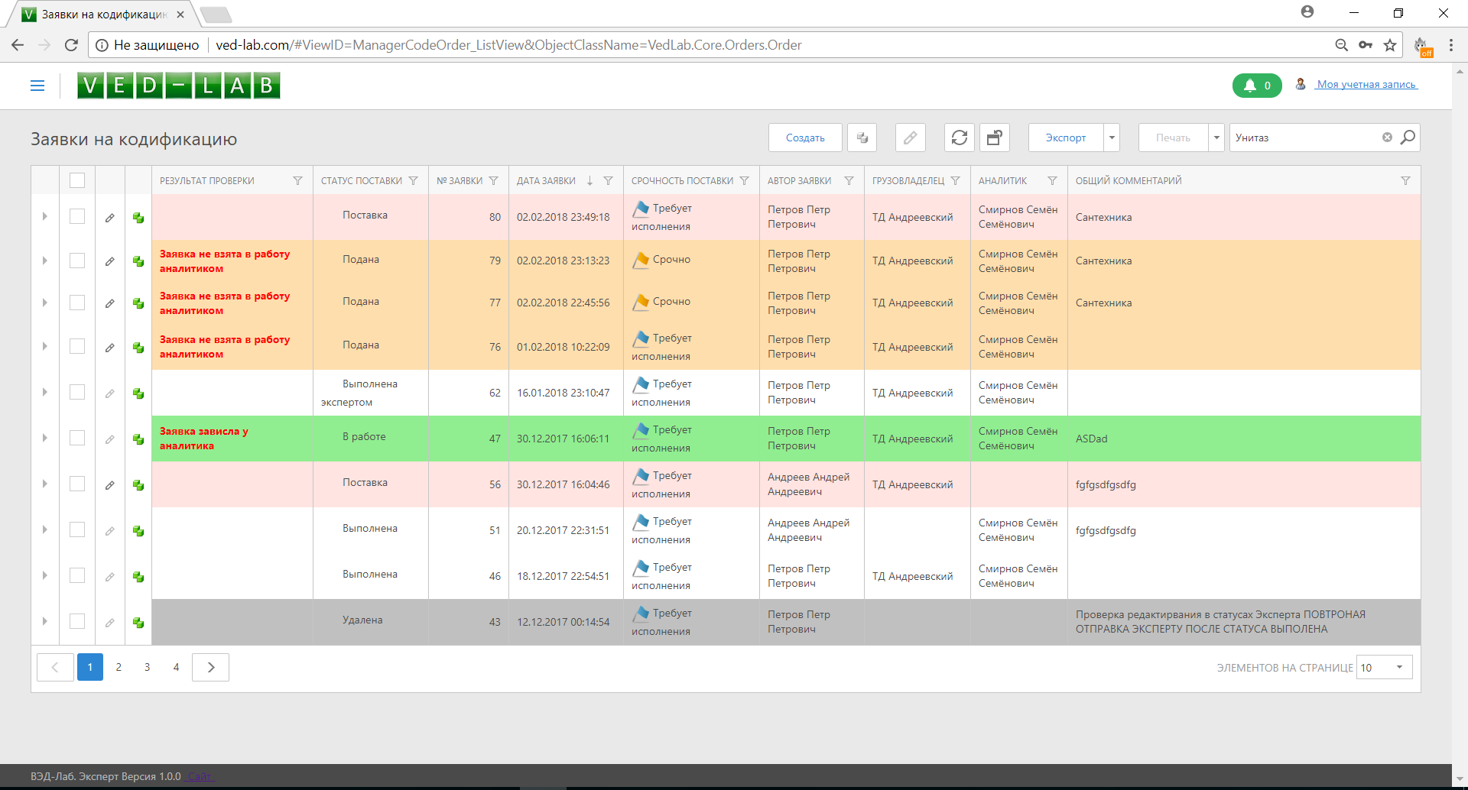The image size is (1468, 790).
Task: Open the Экспорт dropdown arrow
Action: [x=1112, y=138]
